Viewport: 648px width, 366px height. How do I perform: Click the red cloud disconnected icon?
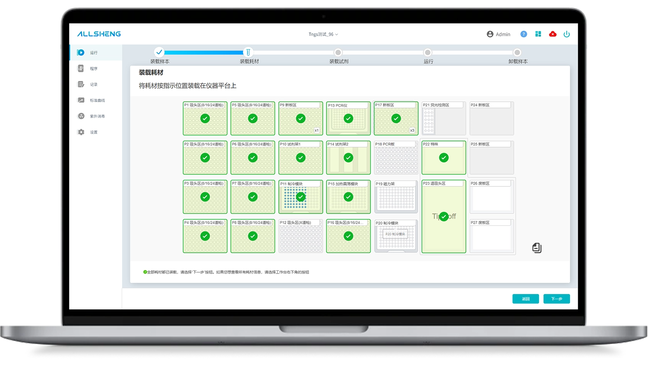click(552, 34)
